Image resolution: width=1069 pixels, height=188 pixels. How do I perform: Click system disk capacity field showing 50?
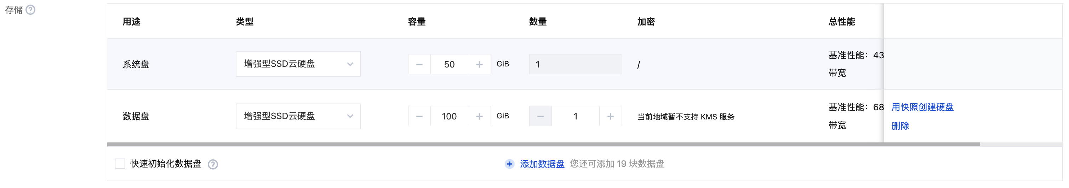[449, 65]
